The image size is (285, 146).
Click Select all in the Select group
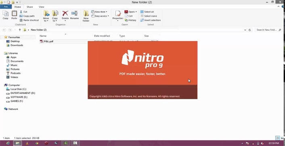tap(147, 12)
